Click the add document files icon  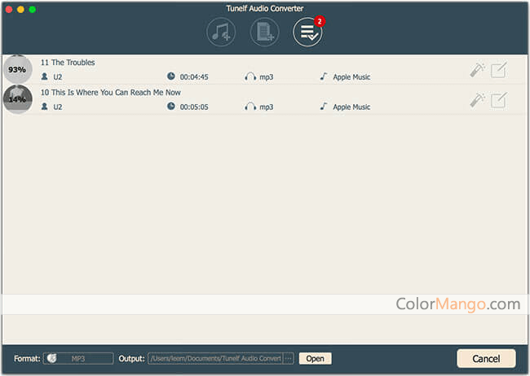click(264, 33)
